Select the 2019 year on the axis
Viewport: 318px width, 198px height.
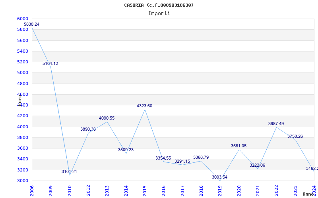(x=220, y=191)
